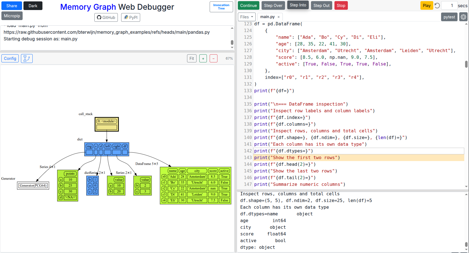Fit the graph to view
Image resolution: width=469 pixels, height=253 pixels.
tap(192, 59)
